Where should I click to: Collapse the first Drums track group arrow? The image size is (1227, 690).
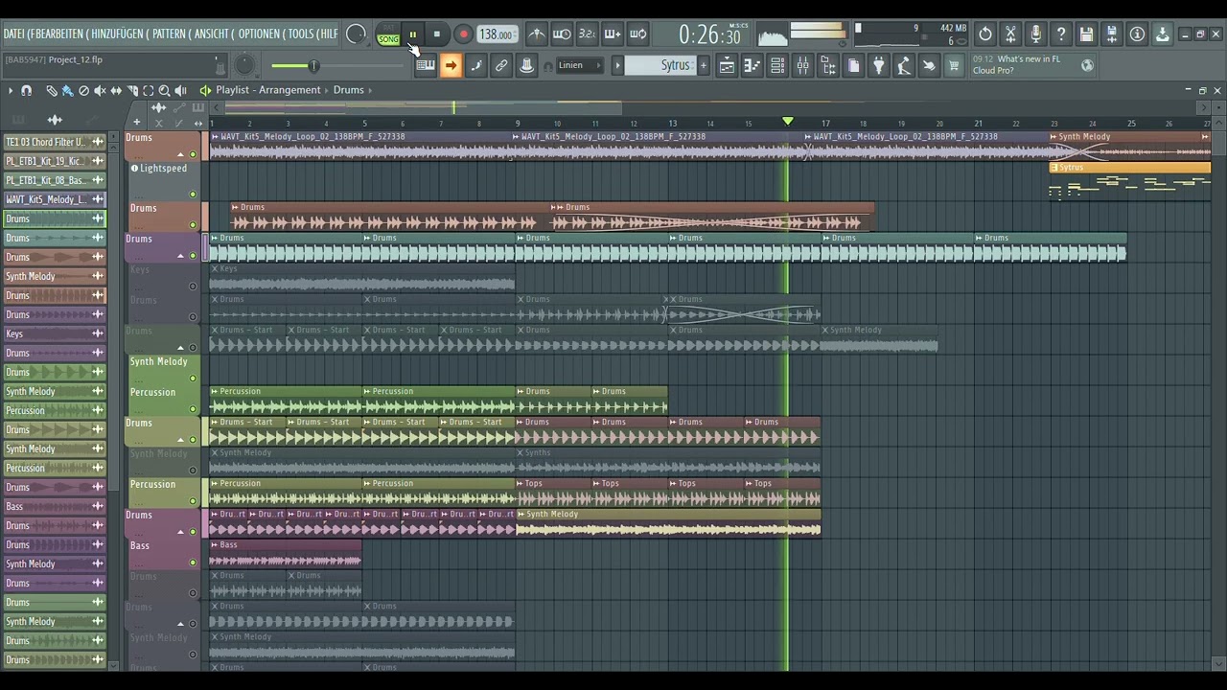(x=180, y=154)
